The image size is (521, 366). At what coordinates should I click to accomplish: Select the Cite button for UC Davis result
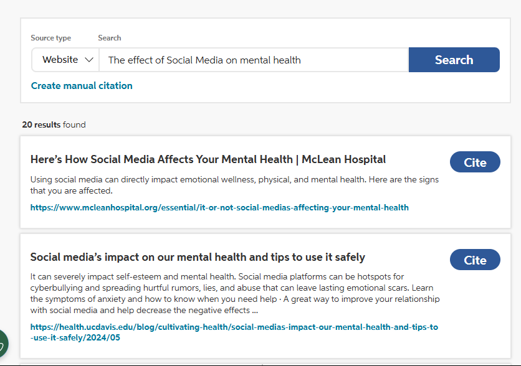(475, 259)
